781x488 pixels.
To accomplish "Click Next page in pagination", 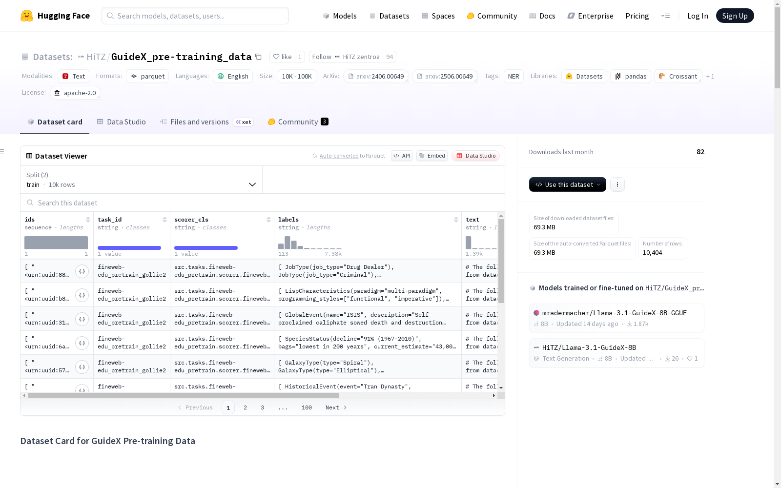I will click(336, 407).
